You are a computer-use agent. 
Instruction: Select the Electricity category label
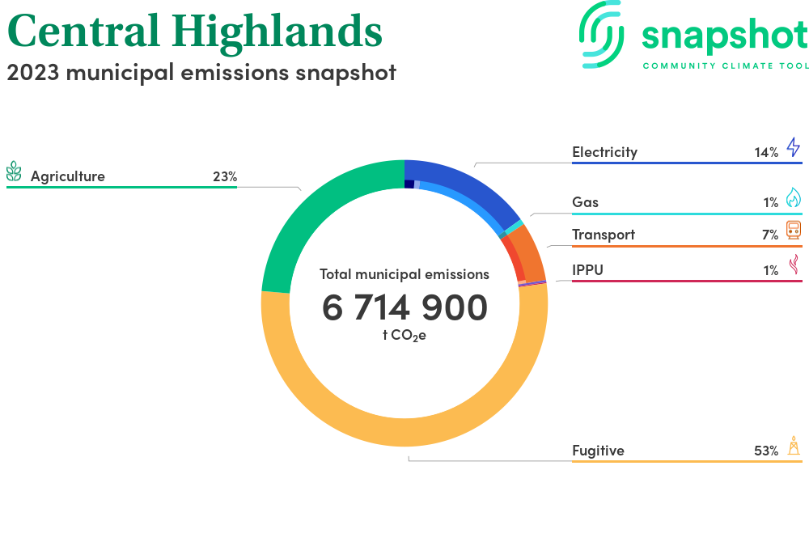[x=604, y=152]
